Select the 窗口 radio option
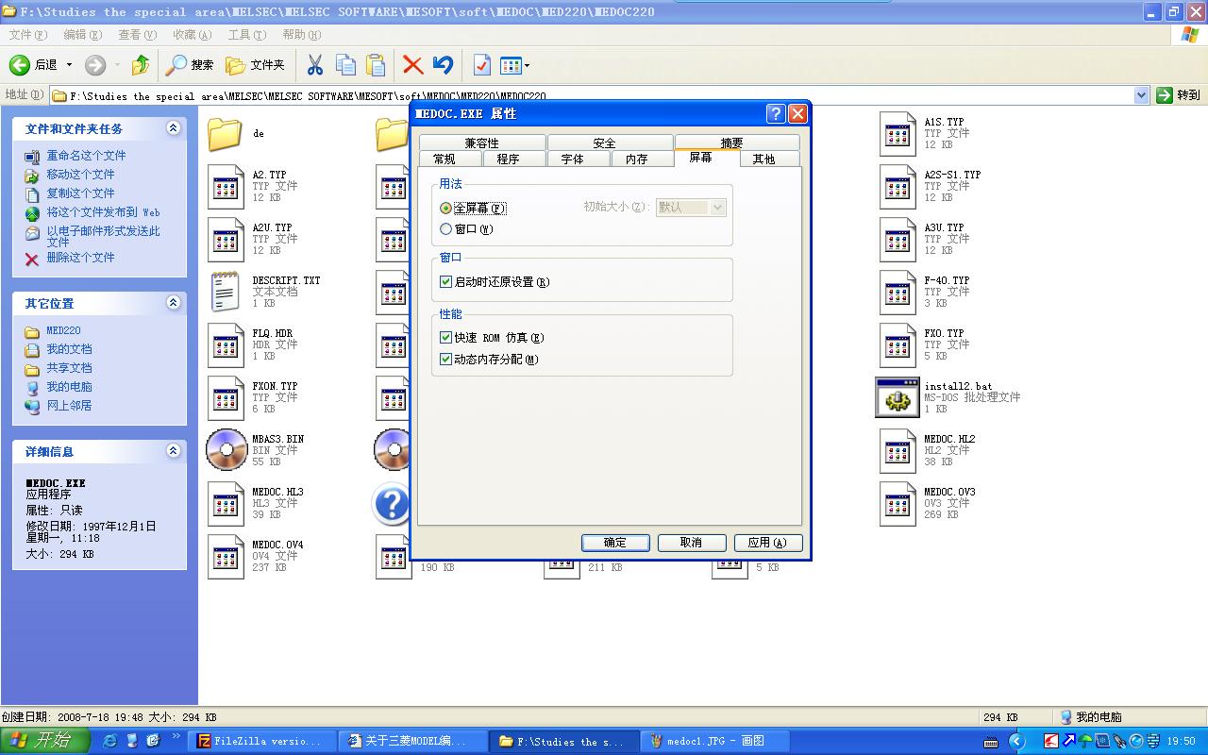The height and width of the screenshot is (755, 1208). click(x=446, y=229)
